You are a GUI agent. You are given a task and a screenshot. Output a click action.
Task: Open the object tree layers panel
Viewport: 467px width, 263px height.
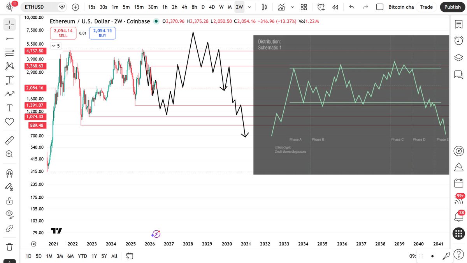tap(459, 58)
